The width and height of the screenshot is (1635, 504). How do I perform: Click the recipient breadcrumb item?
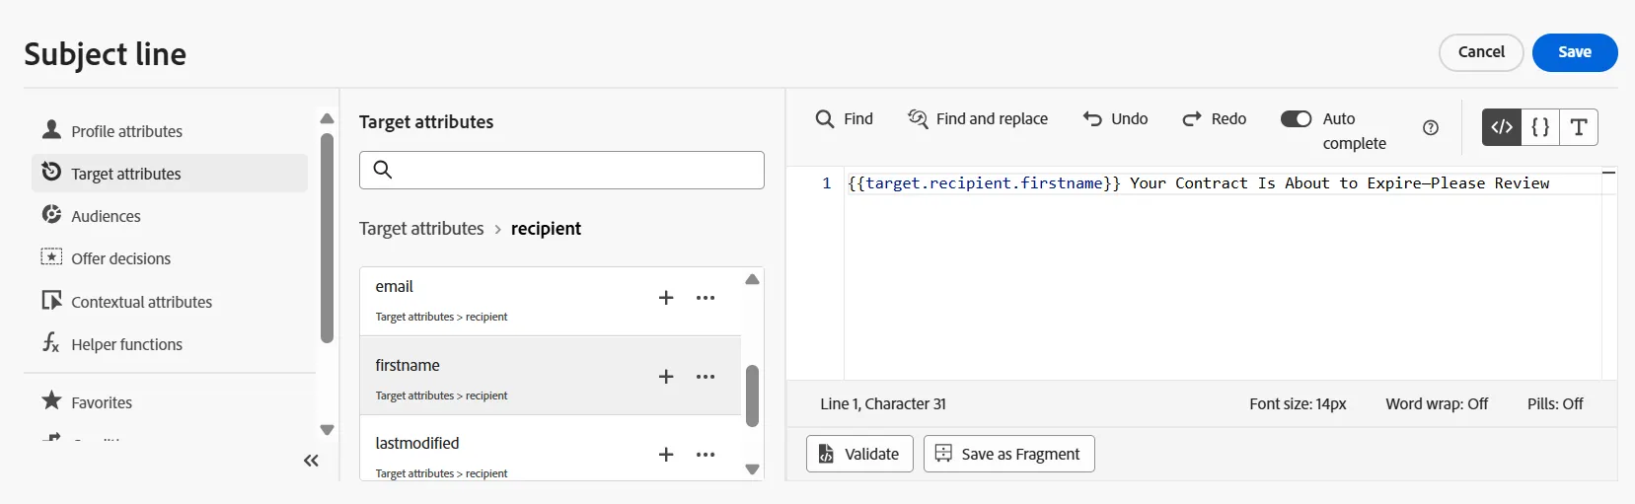pyautogui.click(x=546, y=229)
